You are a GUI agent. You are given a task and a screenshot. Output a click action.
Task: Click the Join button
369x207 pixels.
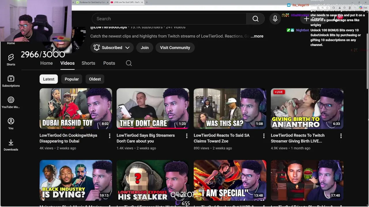click(x=145, y=48)
